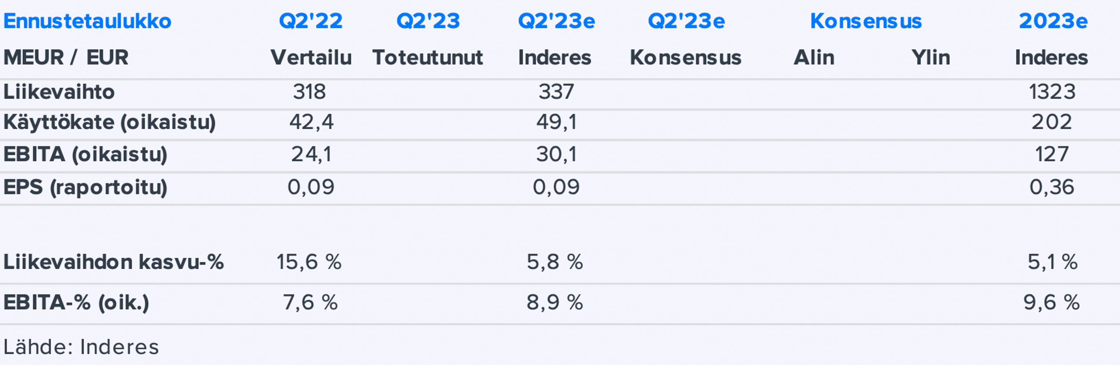Click the Liikevaihto comparison value 318
The width and height of the screenshot is (1120, 365).
[x=309, y=92]
